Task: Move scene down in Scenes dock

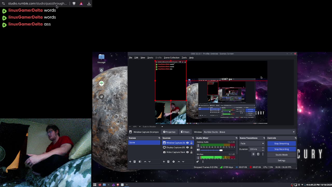Action: coord(149,162)
